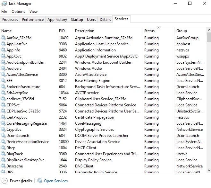
Task: Click the CDPSvc service gear icon
Action: [x=3, y=105]
